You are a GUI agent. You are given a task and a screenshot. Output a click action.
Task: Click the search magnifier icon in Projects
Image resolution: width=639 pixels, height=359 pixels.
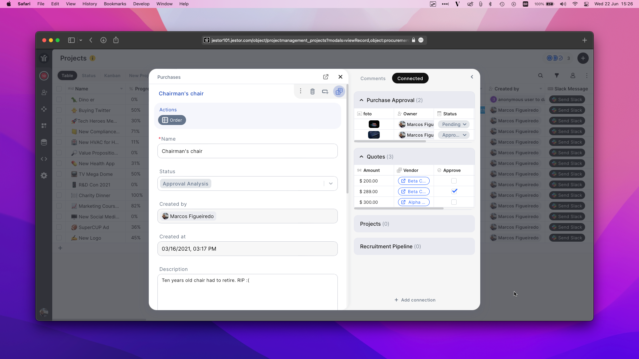[x=540, y=75]
